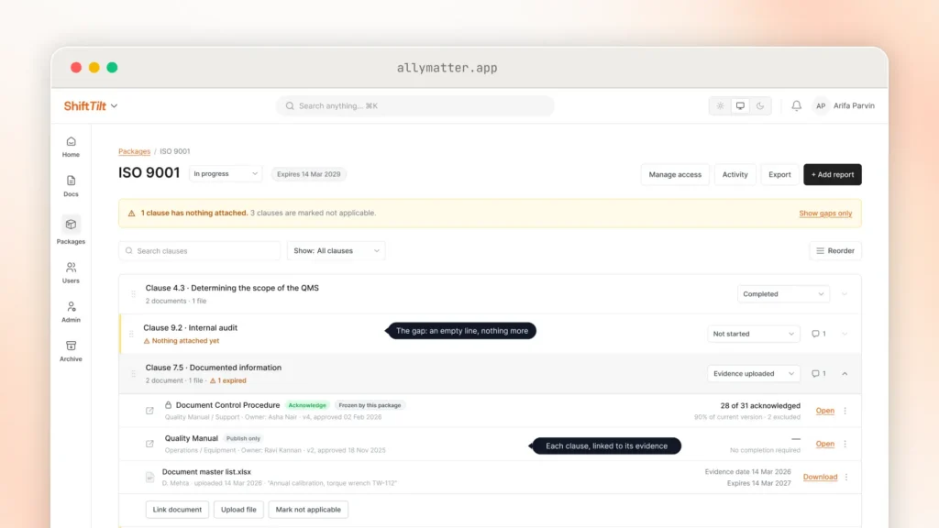939x528 pixels.
Task: Change the Evidence uploaded status dropdown
Action: [754, 374]
